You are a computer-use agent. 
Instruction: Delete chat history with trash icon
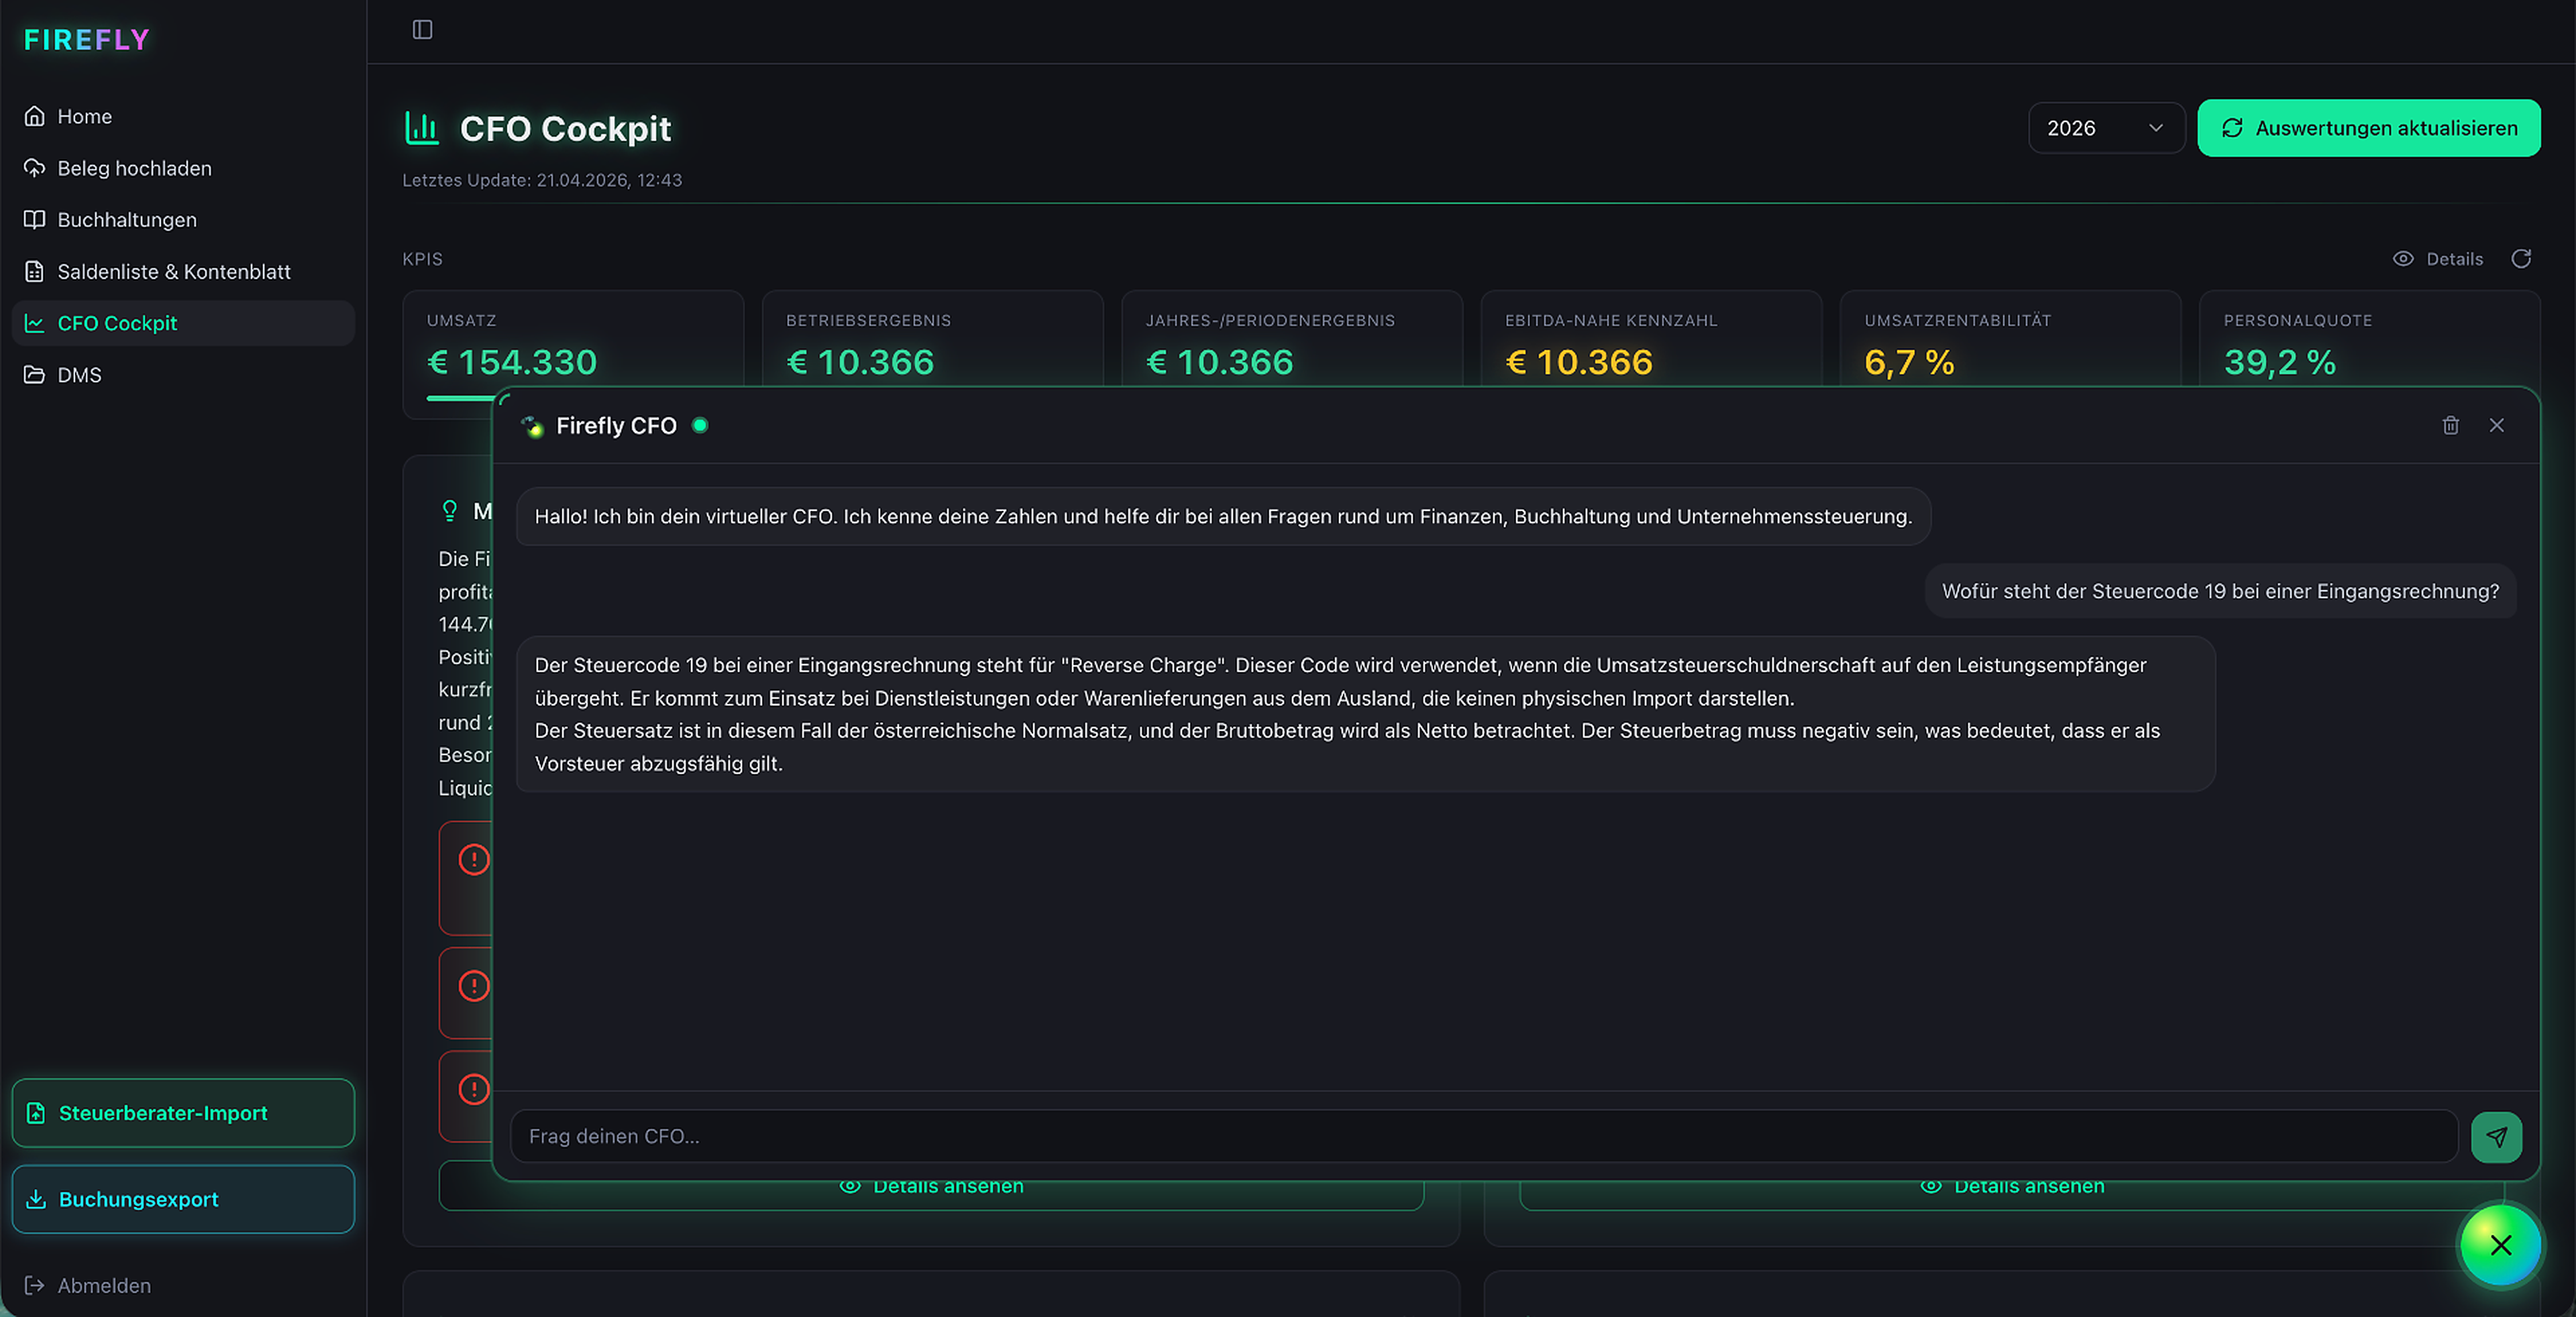2451,426
